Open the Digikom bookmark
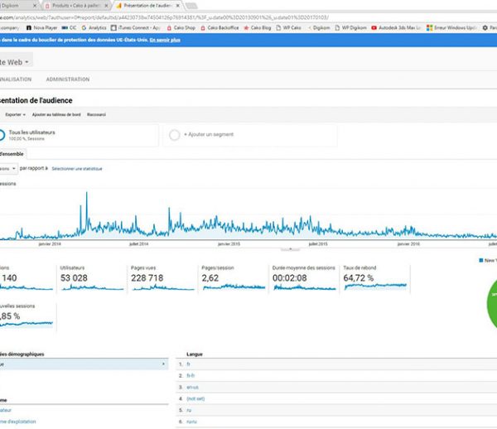Image resolution: width=497 pixels, height=429 pixels. point(319,28)
